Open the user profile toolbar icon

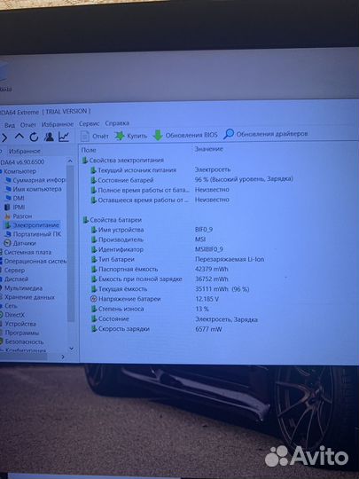(x=49, y=137)
